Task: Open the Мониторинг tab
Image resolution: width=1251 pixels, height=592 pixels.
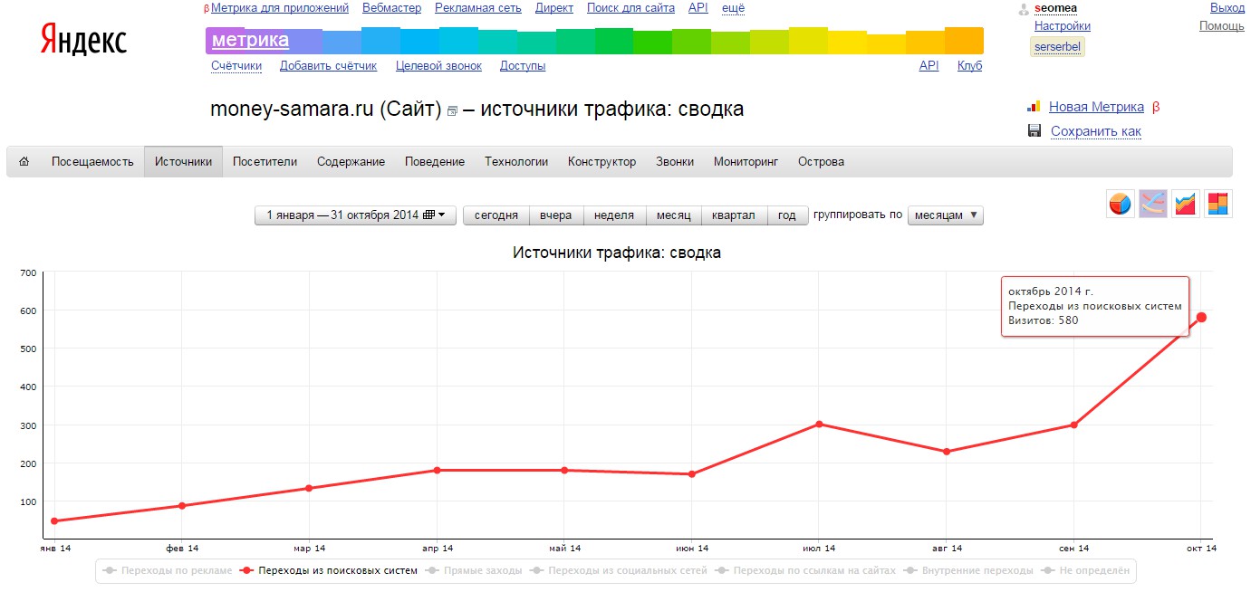Action: pyautogui.click(x=746, y=162)
